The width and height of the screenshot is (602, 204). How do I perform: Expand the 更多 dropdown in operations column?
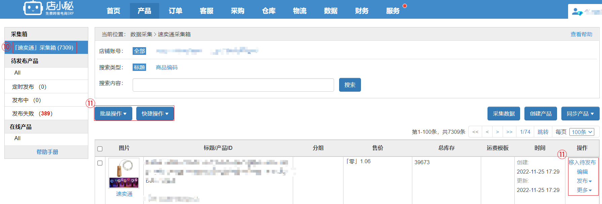pyautogui.click(x=584, y=190)
